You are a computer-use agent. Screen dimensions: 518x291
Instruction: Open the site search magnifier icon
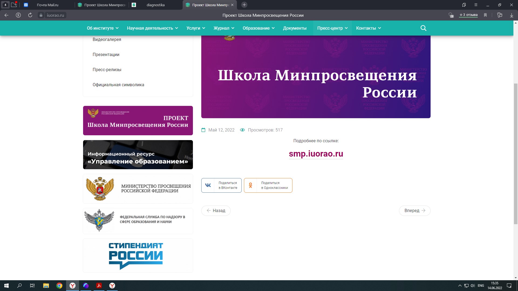(x=423, y=28)
